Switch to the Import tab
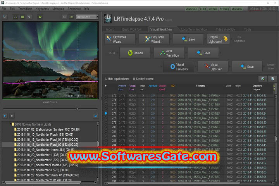Image resolution: width=279 pixels, height=186 pixels. 110,29
